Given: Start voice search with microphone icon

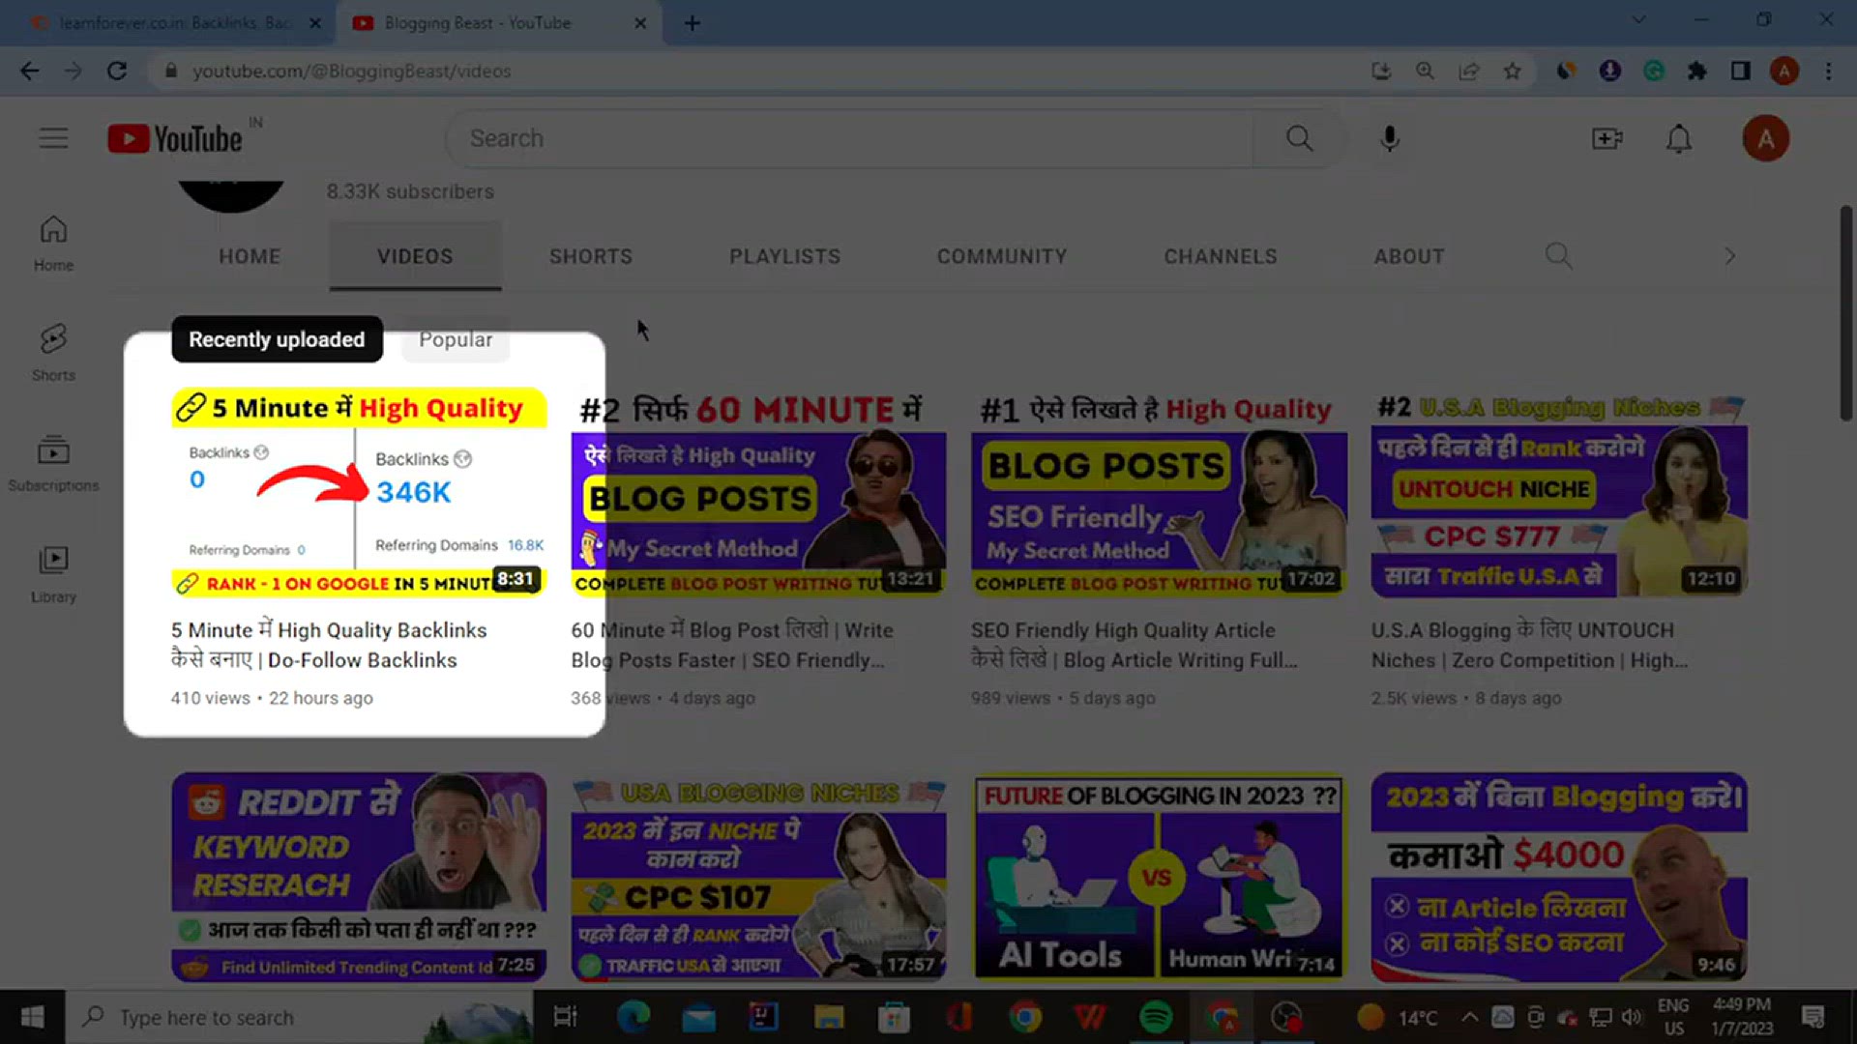Looking at the screenshot, I should click(x=1389, y=138).
